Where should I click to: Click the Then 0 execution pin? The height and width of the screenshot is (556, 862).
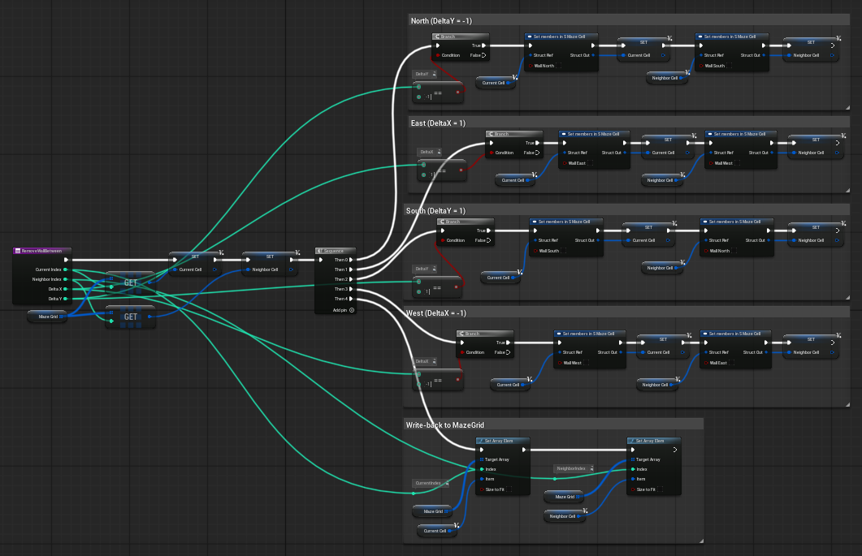(x=351, y=260)
